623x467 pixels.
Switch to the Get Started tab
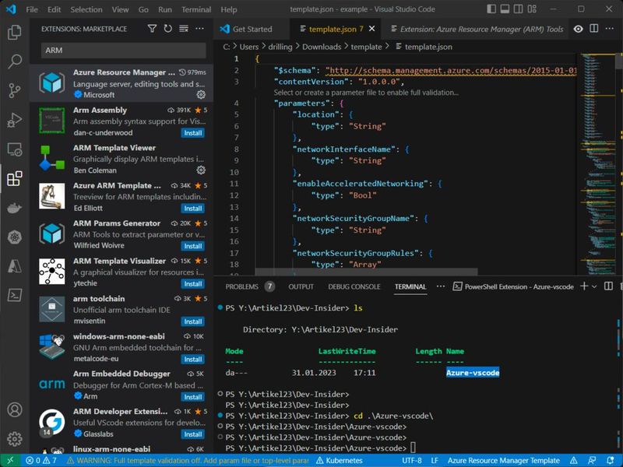pyautogui.click(x=252, y=29)
